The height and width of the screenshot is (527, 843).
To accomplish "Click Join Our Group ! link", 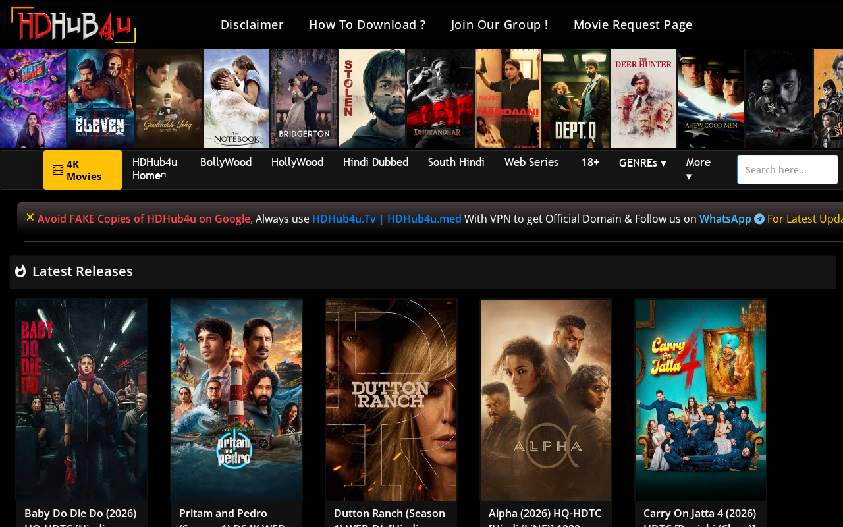I will 499,24.
